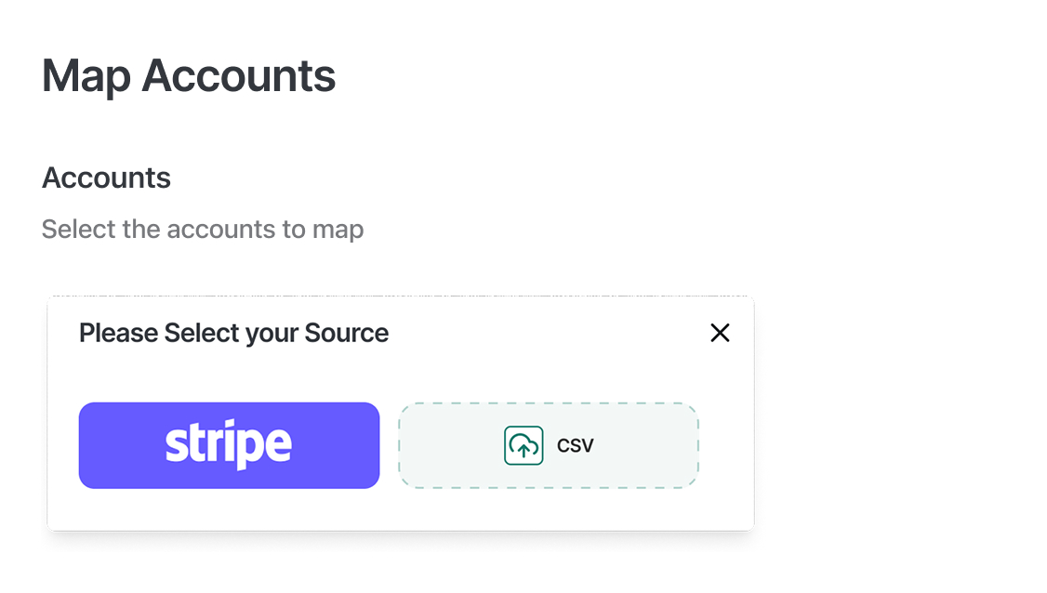Click the X icon in the dialog header
Screen dimensions: 1047x593
click(x=720, y=333)
